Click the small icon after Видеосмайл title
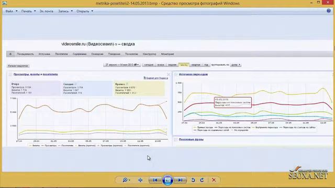 116,44
